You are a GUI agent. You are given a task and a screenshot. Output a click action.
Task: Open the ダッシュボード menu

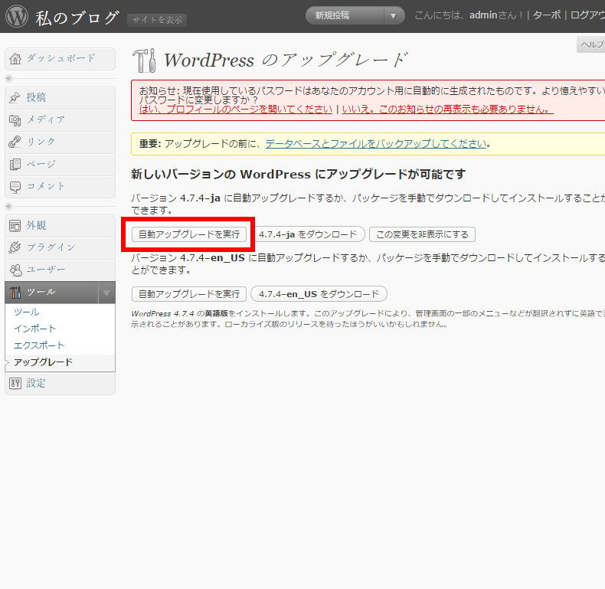coord(60,59)
